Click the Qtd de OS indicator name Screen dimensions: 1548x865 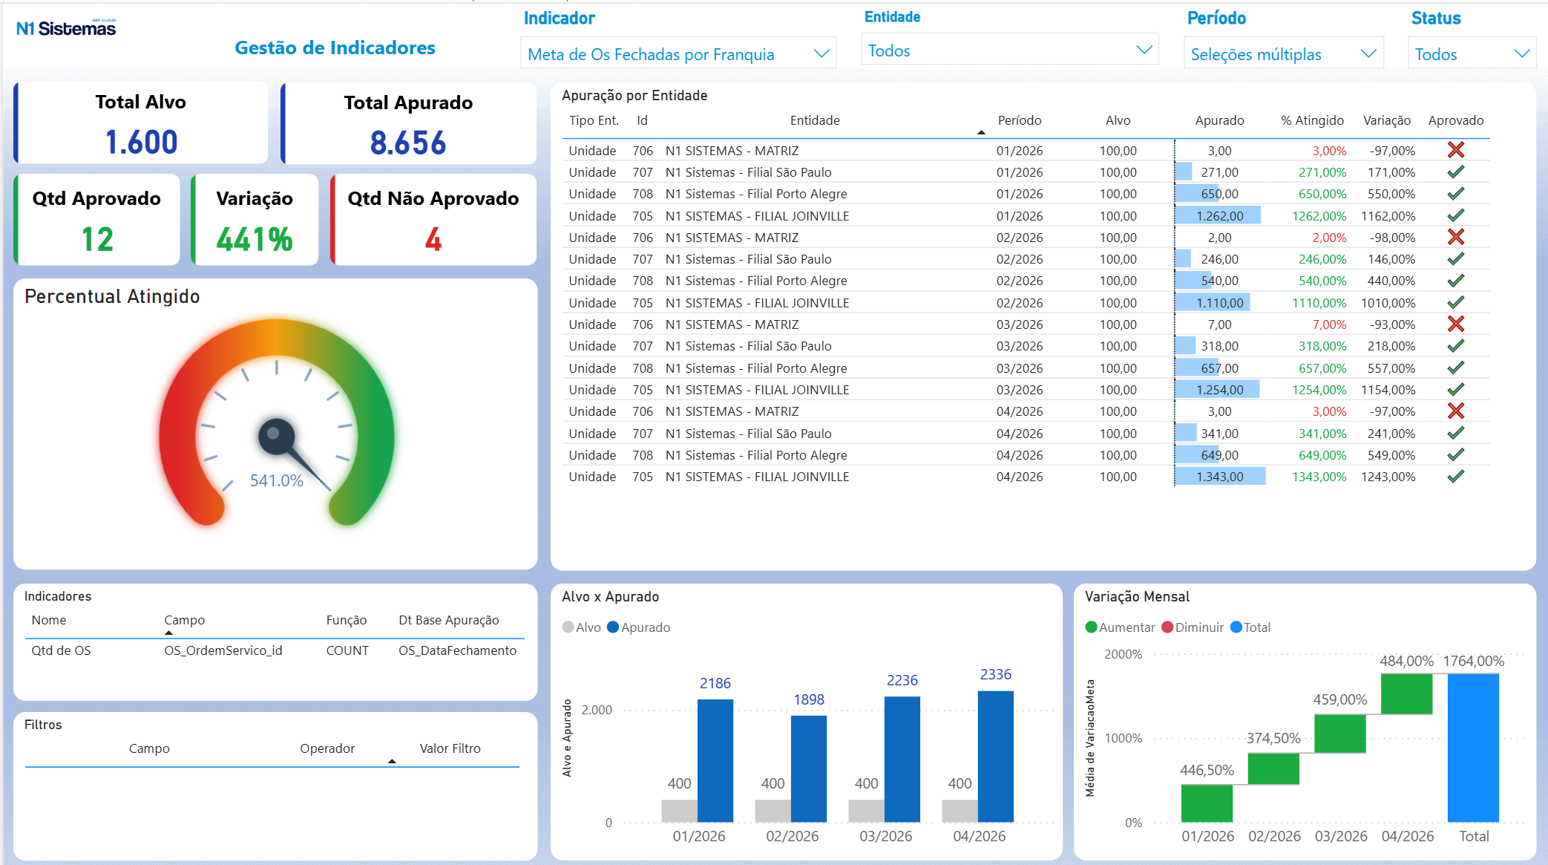[61, 650]
